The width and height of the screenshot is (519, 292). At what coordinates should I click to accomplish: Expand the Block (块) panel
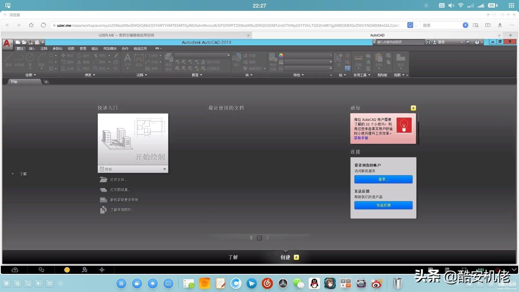(x=249, y=75)
